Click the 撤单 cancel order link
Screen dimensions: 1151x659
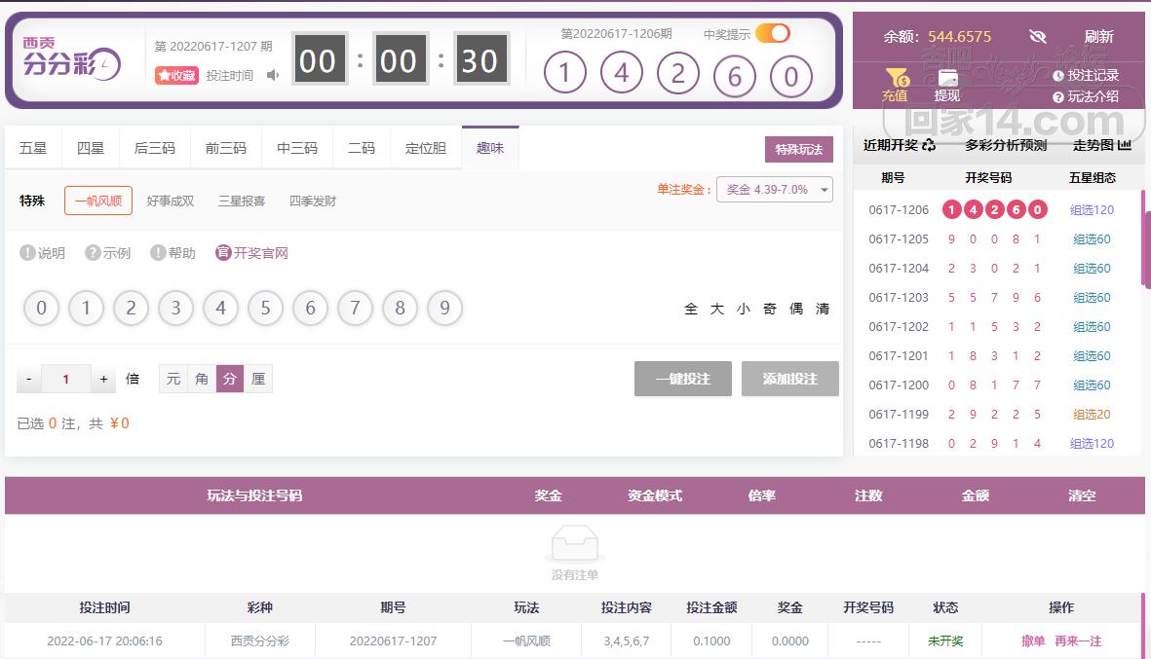click(x=1032, y=641)
